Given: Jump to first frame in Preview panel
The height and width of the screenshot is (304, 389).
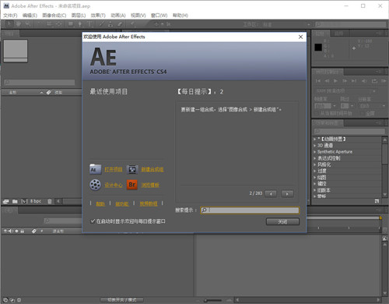Looking at the screenshot, I should click(317, 81).
